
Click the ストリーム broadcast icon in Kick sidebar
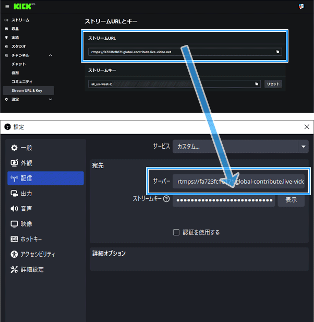coord(6,20)
